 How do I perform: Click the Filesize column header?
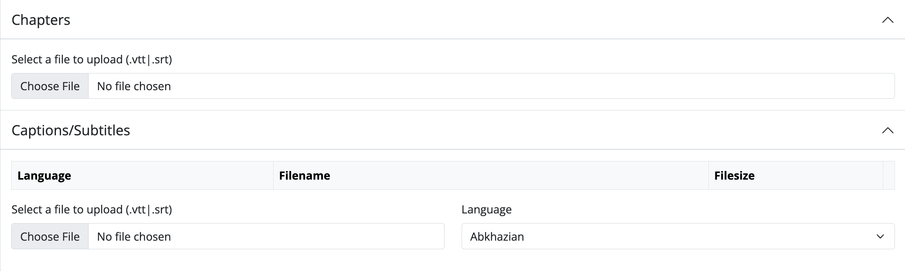tap(734, 176)
